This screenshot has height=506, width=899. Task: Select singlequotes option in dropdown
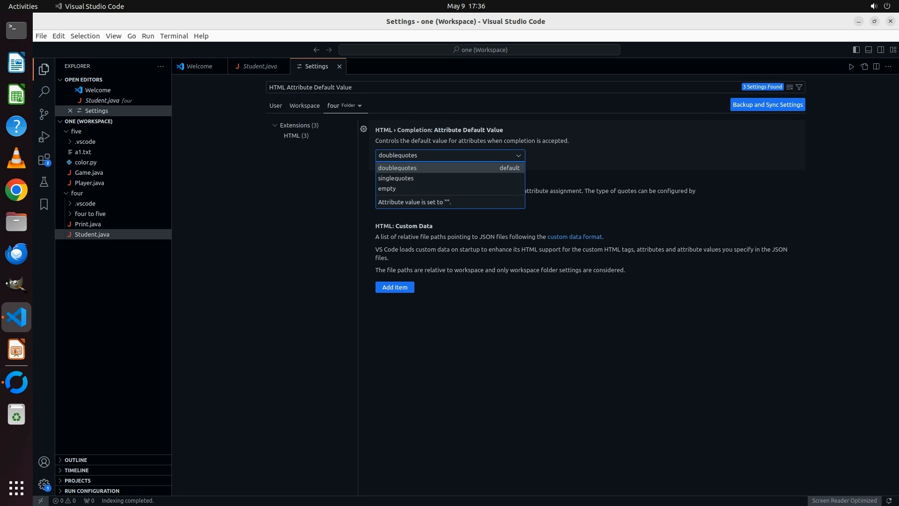coord(396,178)
